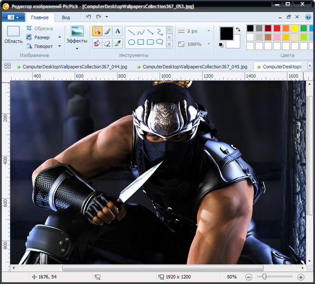Pick the Eraser tool
Screen dimensions: 315x284
[x=107, y=43]
